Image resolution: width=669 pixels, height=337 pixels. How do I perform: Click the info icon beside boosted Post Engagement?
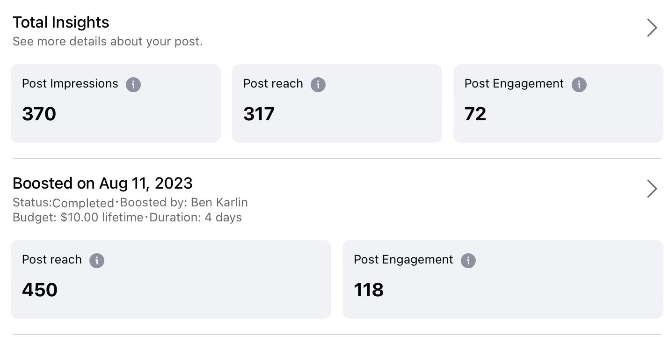coord(468,260)
